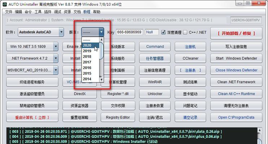Click the Null input field
Screen dimensions: 268x144
(x=152, y=32)
